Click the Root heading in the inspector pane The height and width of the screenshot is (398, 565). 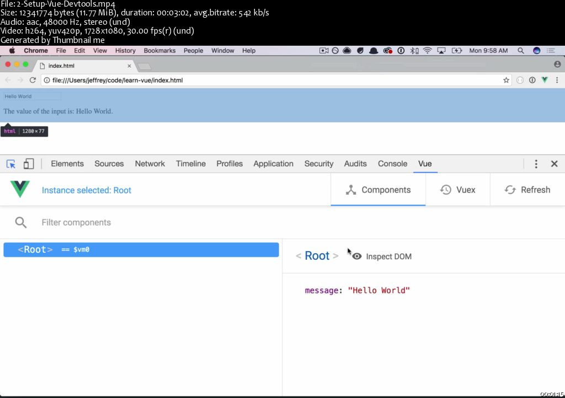click(317, 255)
